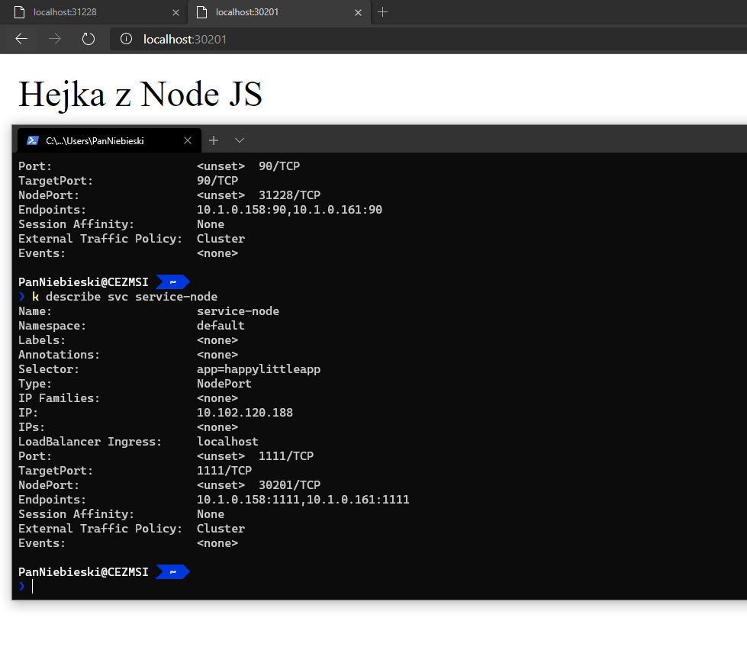Close the localhost:30201 tab
Screen dimensions: 747x650
(x=359, y=13)
